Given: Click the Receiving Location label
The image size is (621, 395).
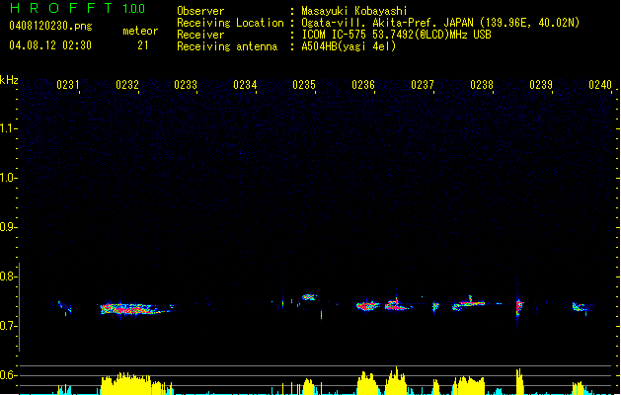Looking at the screenshot, I should [230, 23].
